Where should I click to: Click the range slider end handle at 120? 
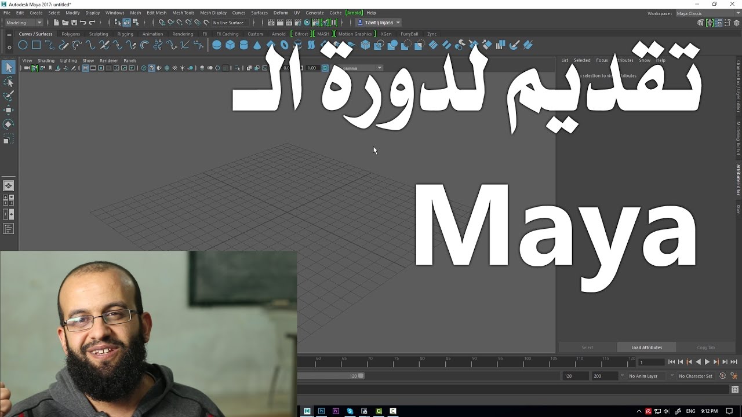(361, 376)
